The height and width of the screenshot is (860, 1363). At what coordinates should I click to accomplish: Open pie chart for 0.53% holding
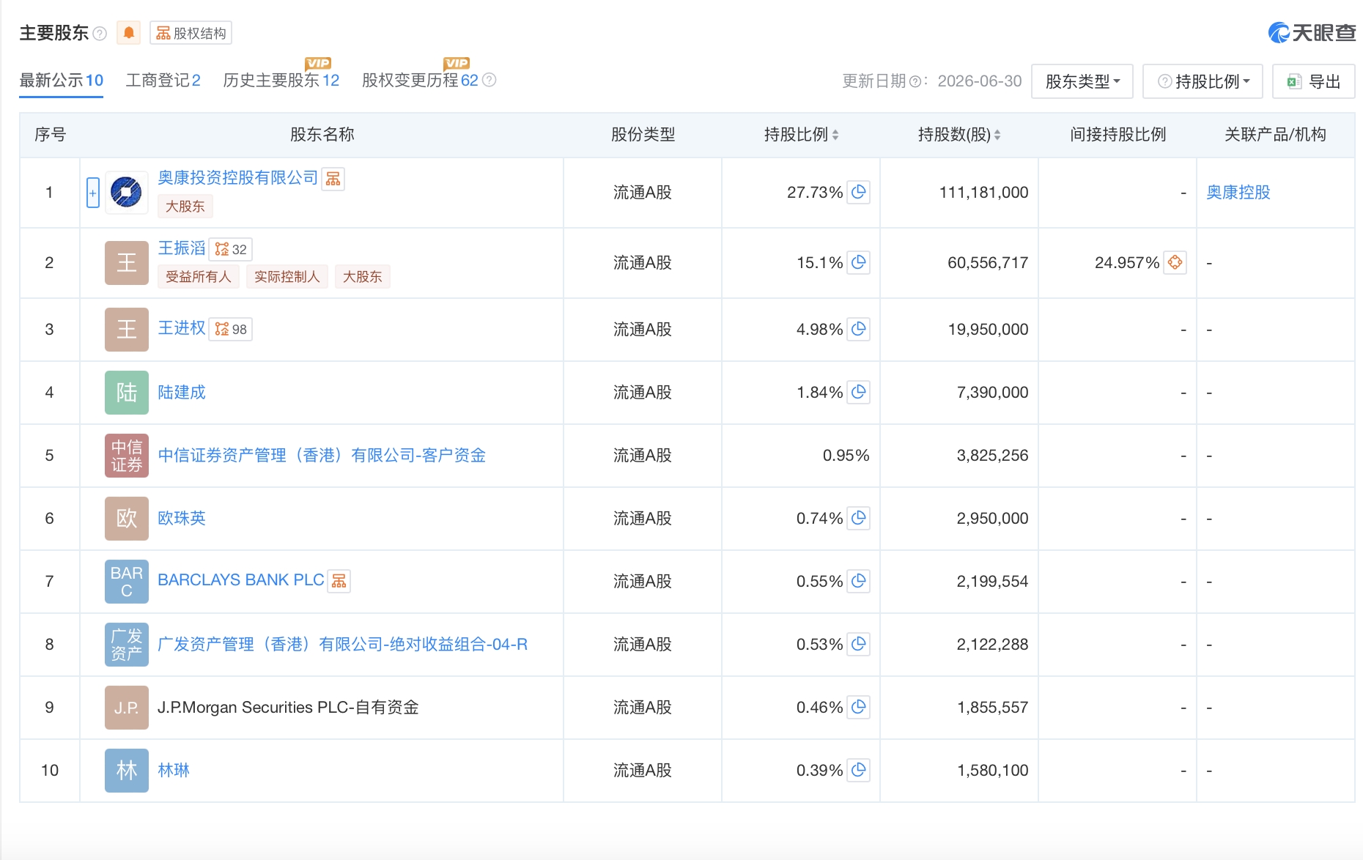coord(859,644)
